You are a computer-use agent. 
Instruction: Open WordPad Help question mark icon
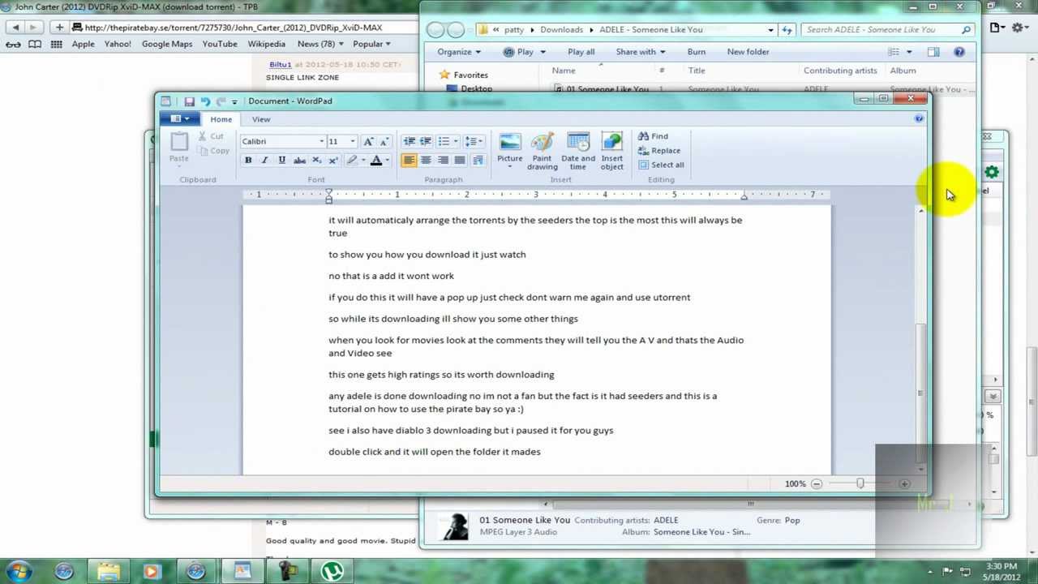coord(919,119)
